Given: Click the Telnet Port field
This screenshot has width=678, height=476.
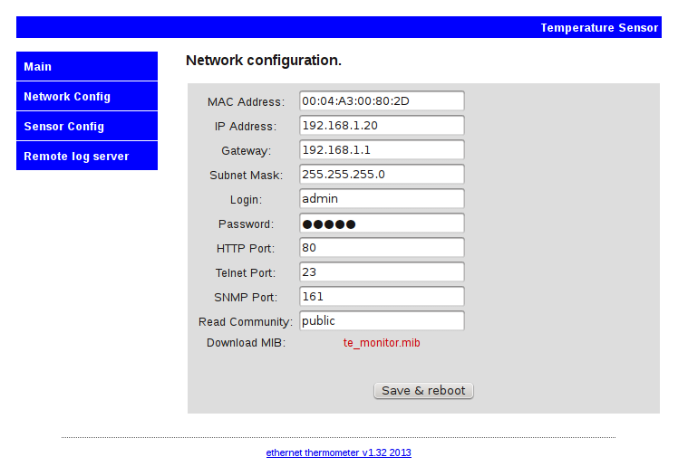Looking at the screenshot, I should [x=382, y=272].
